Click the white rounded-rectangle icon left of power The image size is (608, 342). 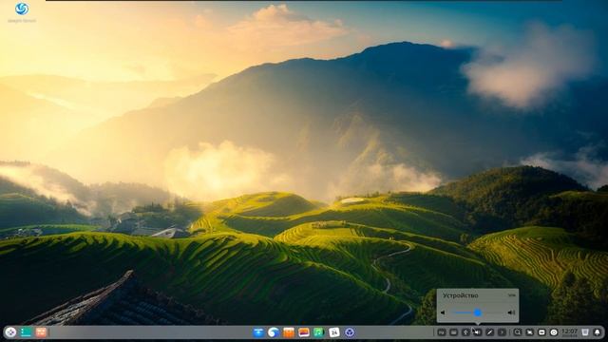[x=541, y=332]
